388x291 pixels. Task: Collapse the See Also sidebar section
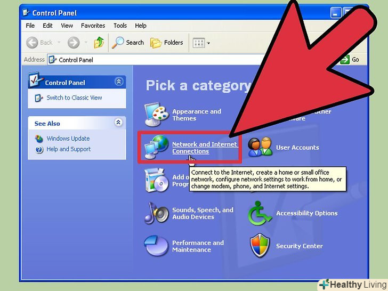[118, 122]
